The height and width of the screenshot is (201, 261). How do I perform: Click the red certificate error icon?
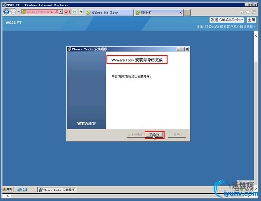[66, 11]
